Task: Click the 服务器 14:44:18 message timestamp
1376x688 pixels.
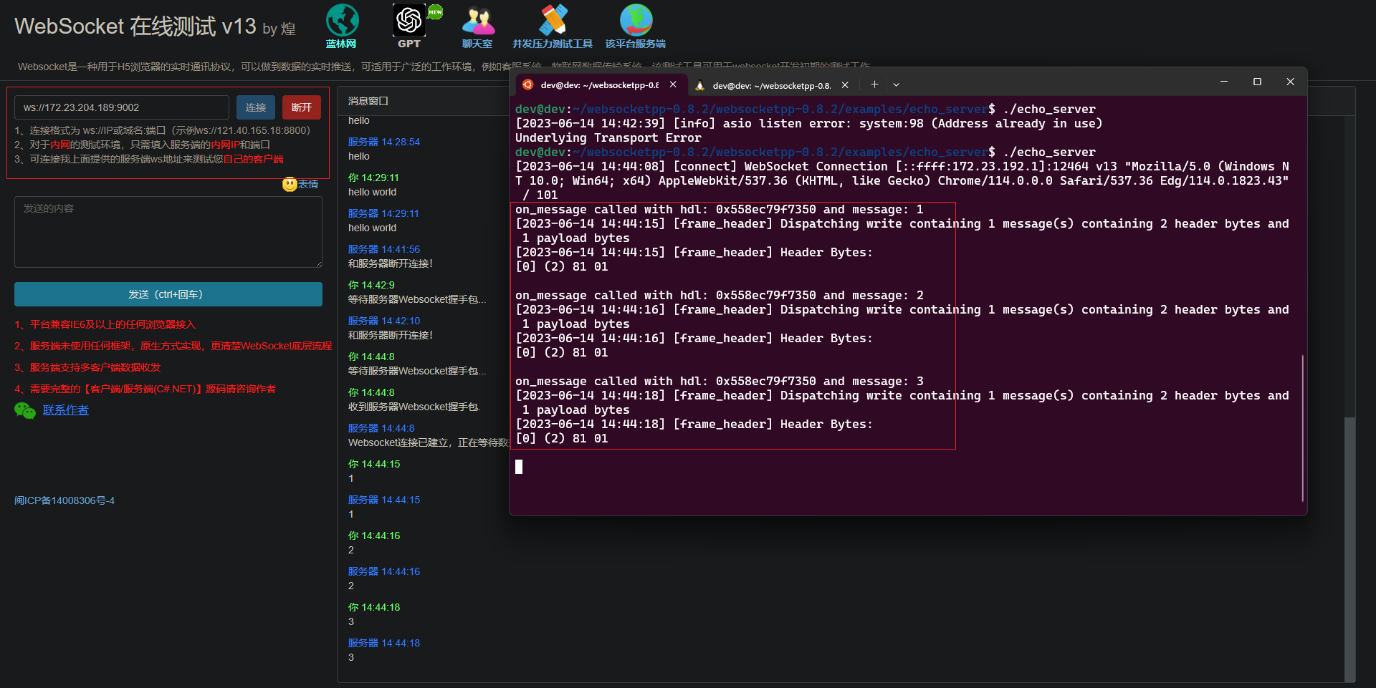Action: (384, 643)
